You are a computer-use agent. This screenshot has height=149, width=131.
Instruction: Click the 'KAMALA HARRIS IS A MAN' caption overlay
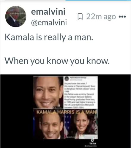(x=66, y=112)
